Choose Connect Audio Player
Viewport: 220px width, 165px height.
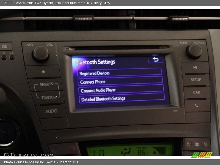point(121,90)
